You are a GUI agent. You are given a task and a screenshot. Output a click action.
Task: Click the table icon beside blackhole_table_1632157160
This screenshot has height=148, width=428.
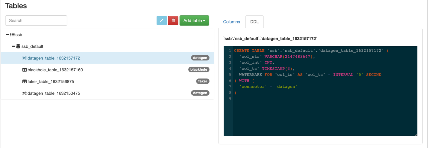(x=24, y=70)
